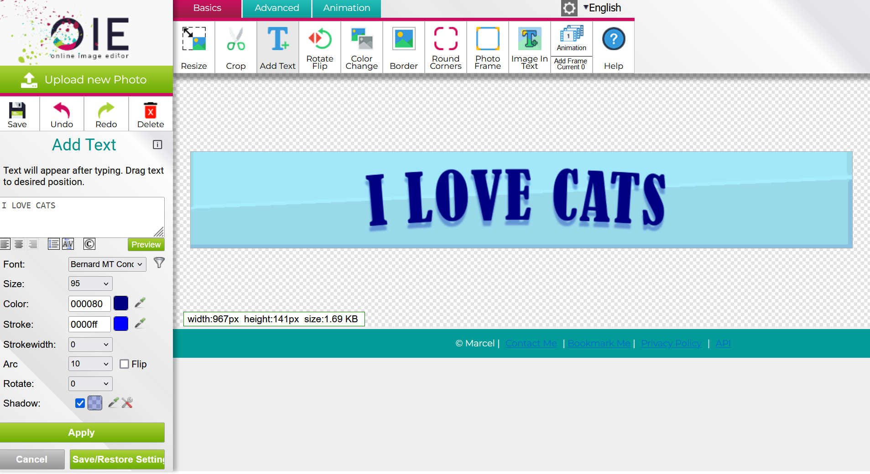870x474 pixels.
Task: Toggle the Shadow checkbox off
Action: (80, 403)
